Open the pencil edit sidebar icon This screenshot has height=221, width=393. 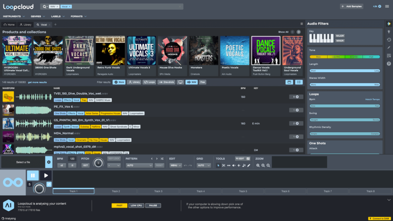pos(389,47)
